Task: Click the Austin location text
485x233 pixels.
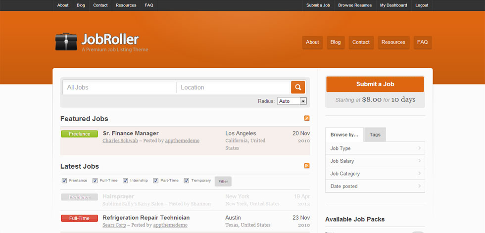Action: [233, 218]
